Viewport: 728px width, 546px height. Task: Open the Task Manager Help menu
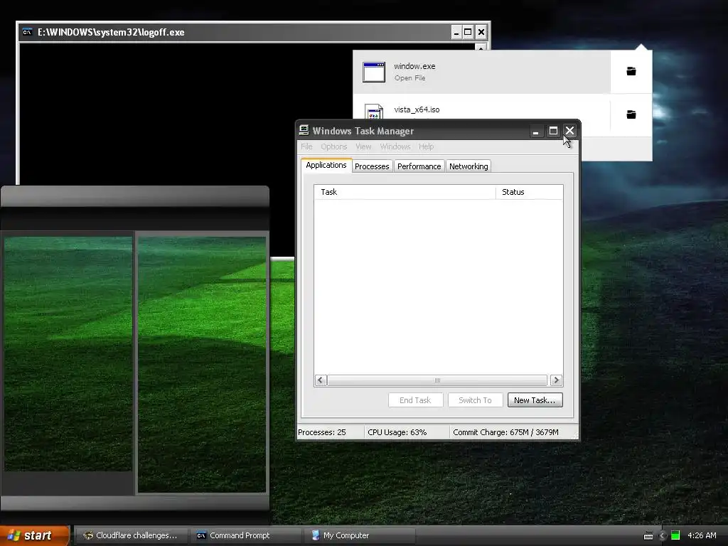click(x=426, y=146)
